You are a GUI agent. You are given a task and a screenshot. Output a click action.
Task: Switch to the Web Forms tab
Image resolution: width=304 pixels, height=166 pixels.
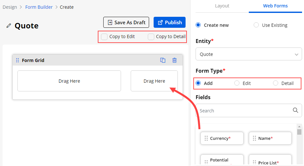tap(275, 6)
